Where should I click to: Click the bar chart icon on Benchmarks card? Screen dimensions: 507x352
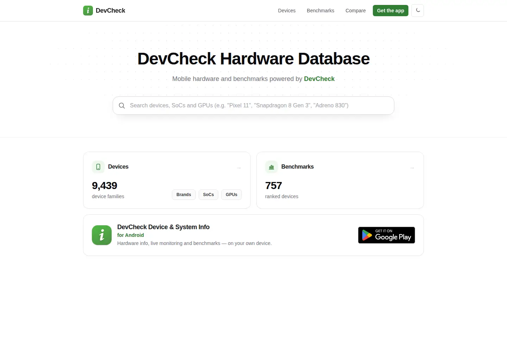271,167
